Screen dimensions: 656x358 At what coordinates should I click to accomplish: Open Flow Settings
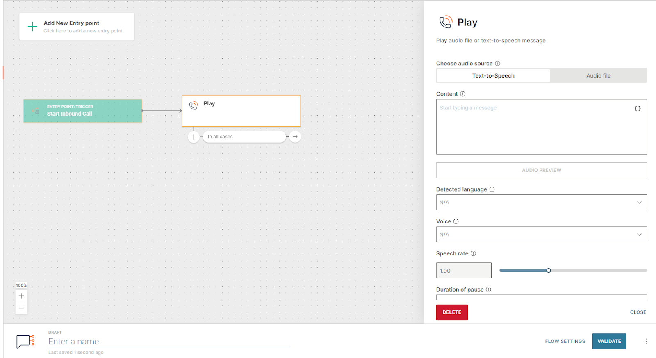click(x=565, y=341)
